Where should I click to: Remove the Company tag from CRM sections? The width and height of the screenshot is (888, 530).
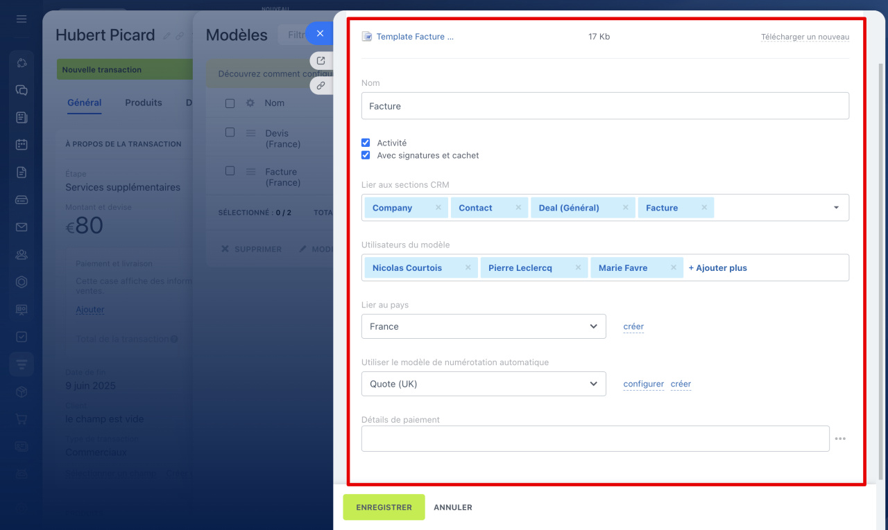click(x=438, y=208)
